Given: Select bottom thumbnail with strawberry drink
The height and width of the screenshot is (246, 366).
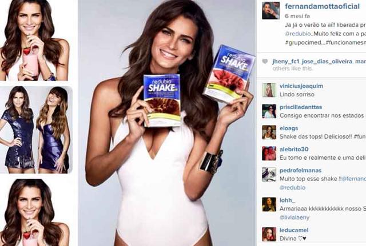Looking at the screenshot, I should (x=35, y=212).
